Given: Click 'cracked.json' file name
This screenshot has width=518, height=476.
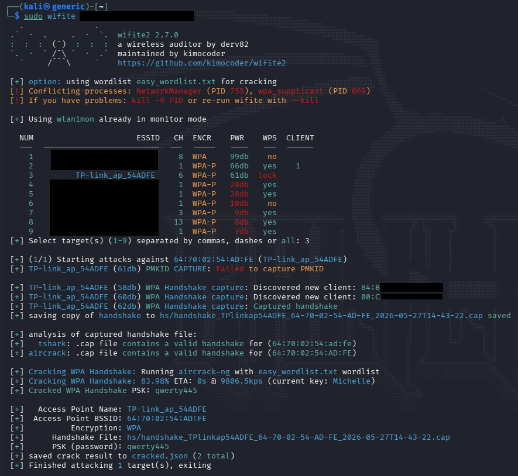Looking at the screenshot, I should 160,456.
